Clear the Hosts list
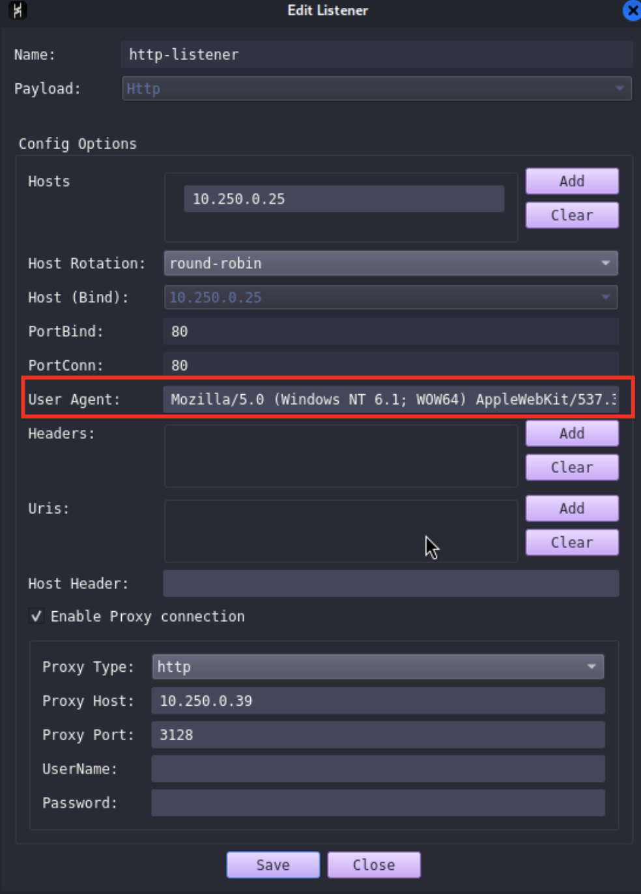Image resolution: width=641 pixels, height=894 pixels. coord(571,215)
